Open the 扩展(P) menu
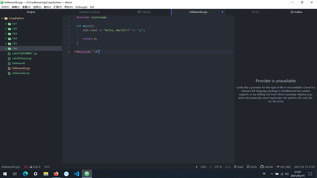317x178 pixels. pyautogui.click(x=57, y=7)
